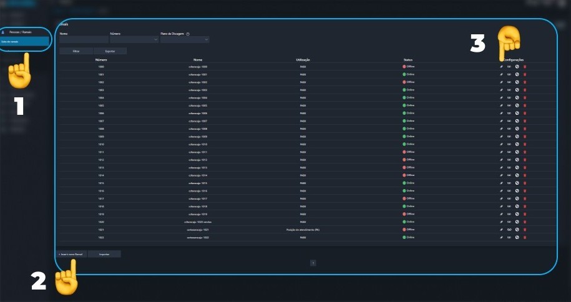Open the Plano de Discagem dropdown
Screen dimensions: 571x302
pos(185,39)
